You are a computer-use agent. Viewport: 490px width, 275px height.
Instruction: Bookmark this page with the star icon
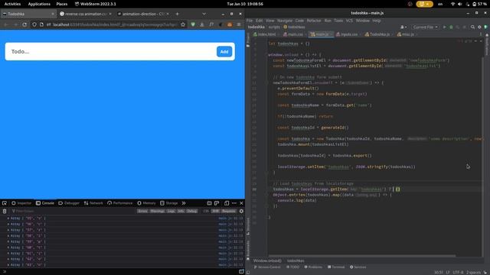(x=183, y=24)
